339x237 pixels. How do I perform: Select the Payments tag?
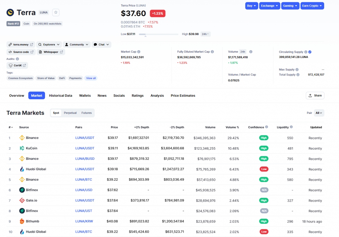pyautogui.click(x=75, y=78)
